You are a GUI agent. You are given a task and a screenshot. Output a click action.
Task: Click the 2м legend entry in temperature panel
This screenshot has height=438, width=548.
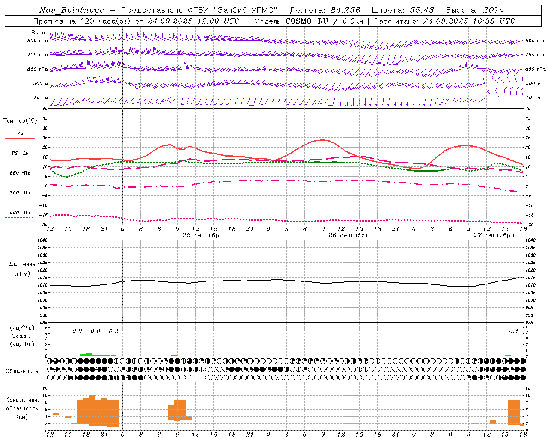(x=20, y=133)
